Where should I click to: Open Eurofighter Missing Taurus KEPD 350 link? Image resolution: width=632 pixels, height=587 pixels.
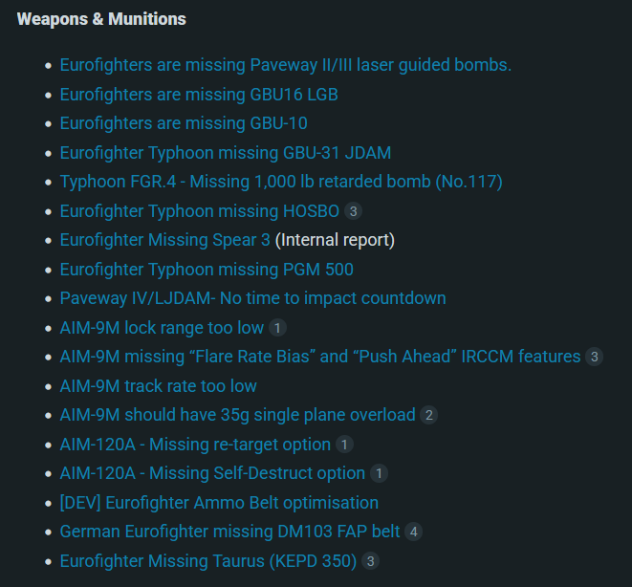[207, 561]
